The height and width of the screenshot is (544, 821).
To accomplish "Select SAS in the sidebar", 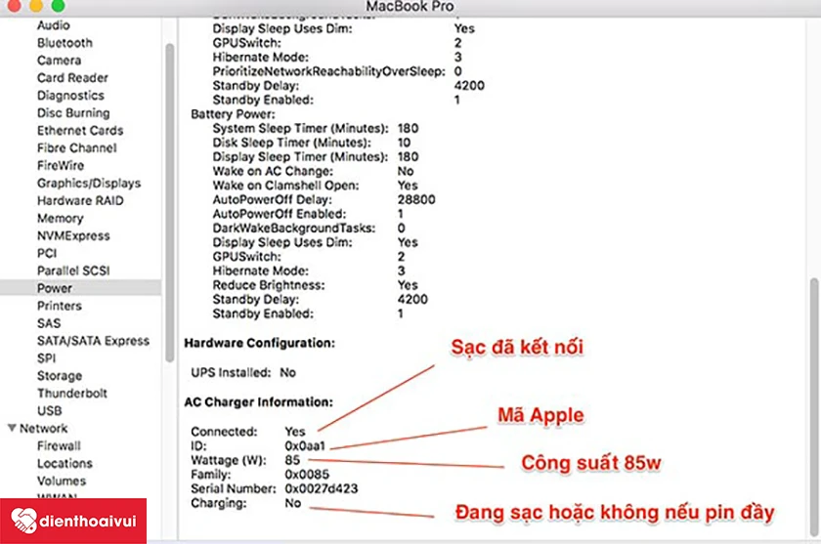I will (49, 323).
